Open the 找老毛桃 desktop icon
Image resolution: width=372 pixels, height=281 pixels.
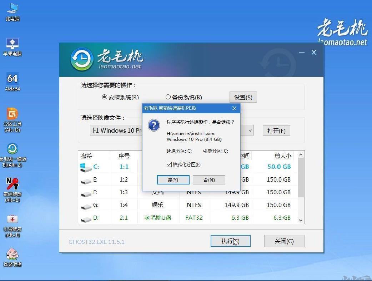pyautogui.click(x=12, y=257)
